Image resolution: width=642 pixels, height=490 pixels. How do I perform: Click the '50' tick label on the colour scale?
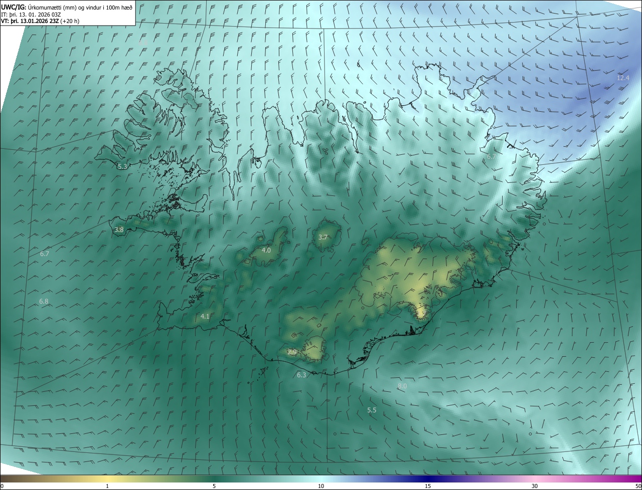(638, 486)
